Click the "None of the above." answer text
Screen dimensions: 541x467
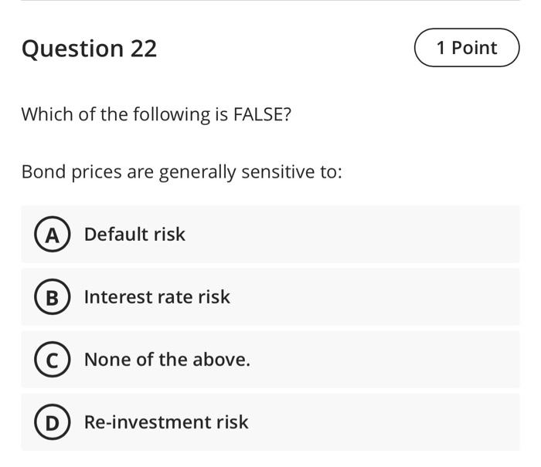[167, 360]
